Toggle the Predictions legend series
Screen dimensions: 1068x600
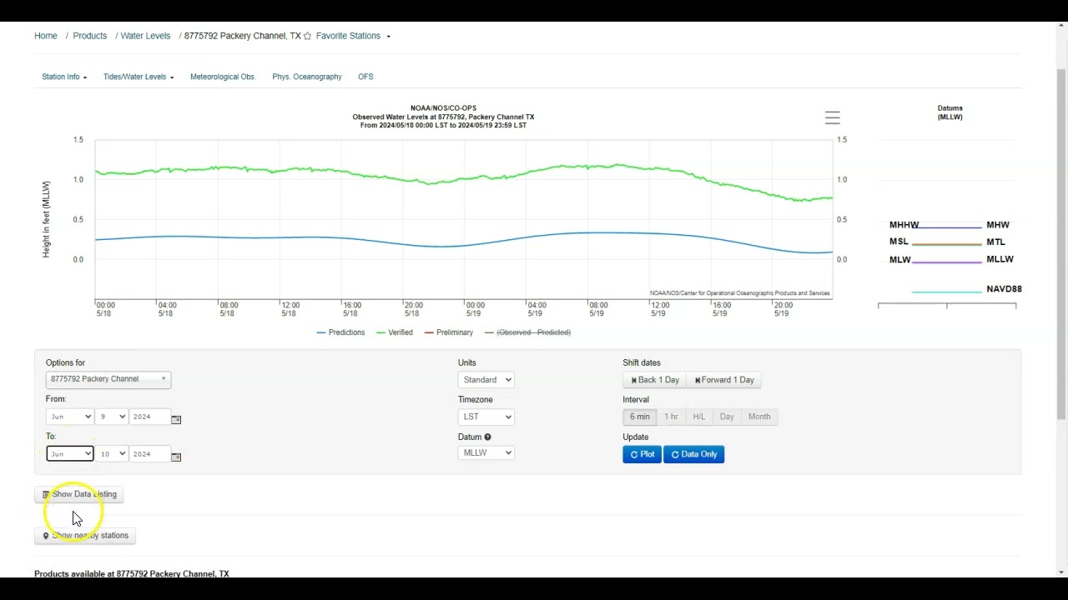point(340,332)
